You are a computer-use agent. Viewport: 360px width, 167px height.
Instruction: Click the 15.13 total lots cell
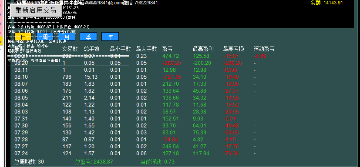point(91,77)
